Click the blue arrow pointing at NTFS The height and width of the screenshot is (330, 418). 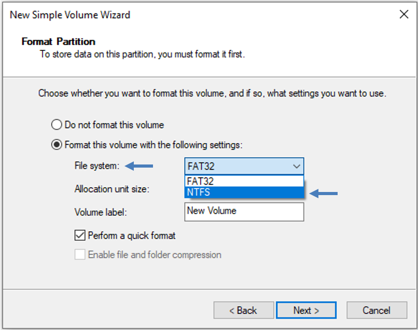[x=324, y=194]
